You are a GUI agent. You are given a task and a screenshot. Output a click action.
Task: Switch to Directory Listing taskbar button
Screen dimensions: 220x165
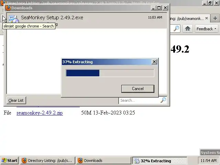coord(48,161)
